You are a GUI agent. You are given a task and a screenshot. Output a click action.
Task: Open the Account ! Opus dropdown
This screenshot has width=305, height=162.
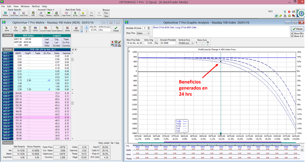tap(46, 10)
